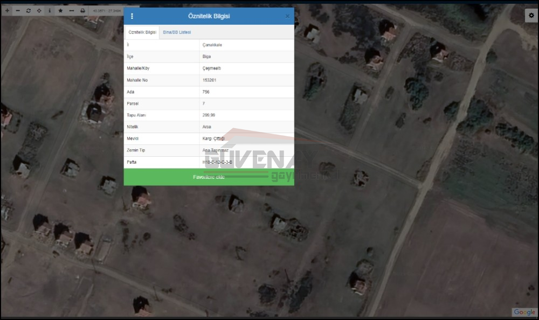Zoom out using the minus icon
The width and height of the screenshot is (539, 320).
pos(18,11)
